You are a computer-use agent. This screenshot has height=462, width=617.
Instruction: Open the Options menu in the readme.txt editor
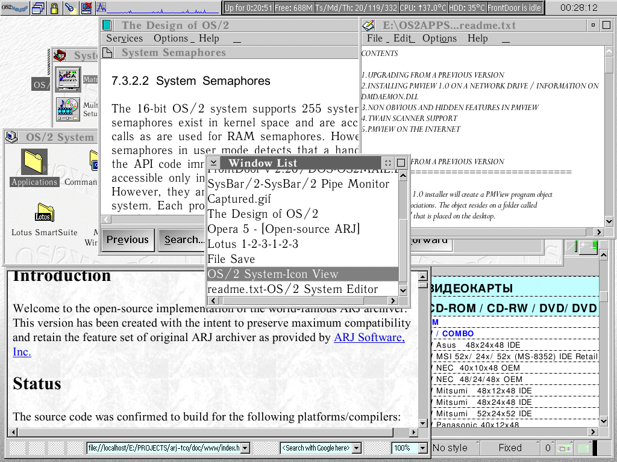[439, 38]
